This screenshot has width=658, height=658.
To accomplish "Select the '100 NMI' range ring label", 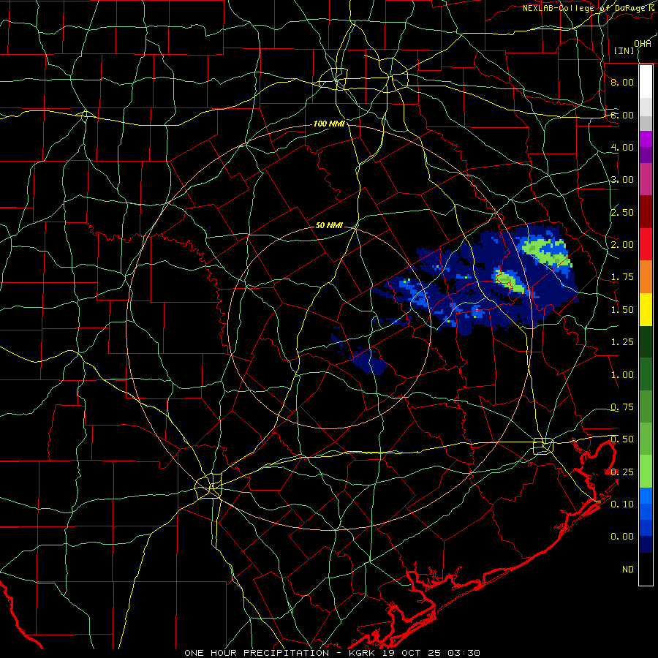I will pos(329,124).
